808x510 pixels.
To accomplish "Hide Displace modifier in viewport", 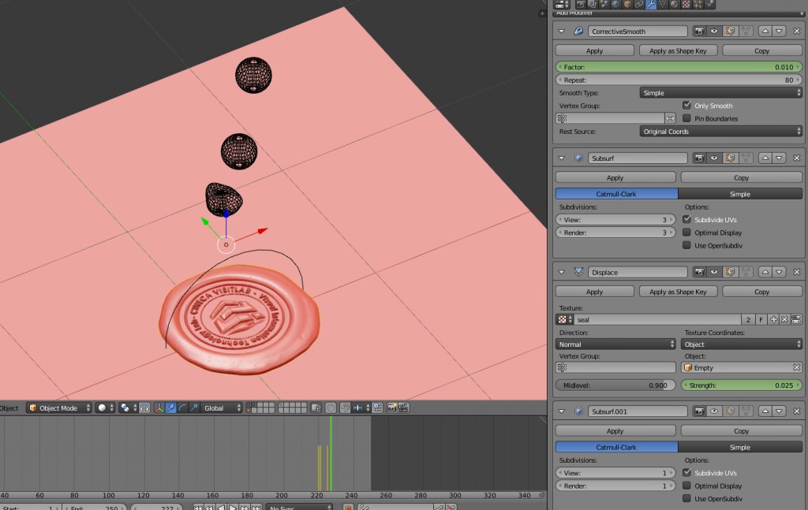I will (x=714, y=272).
